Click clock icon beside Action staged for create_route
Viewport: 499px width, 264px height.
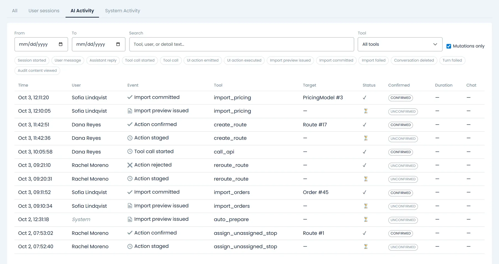pyautogui.click(x=130, y=138)
